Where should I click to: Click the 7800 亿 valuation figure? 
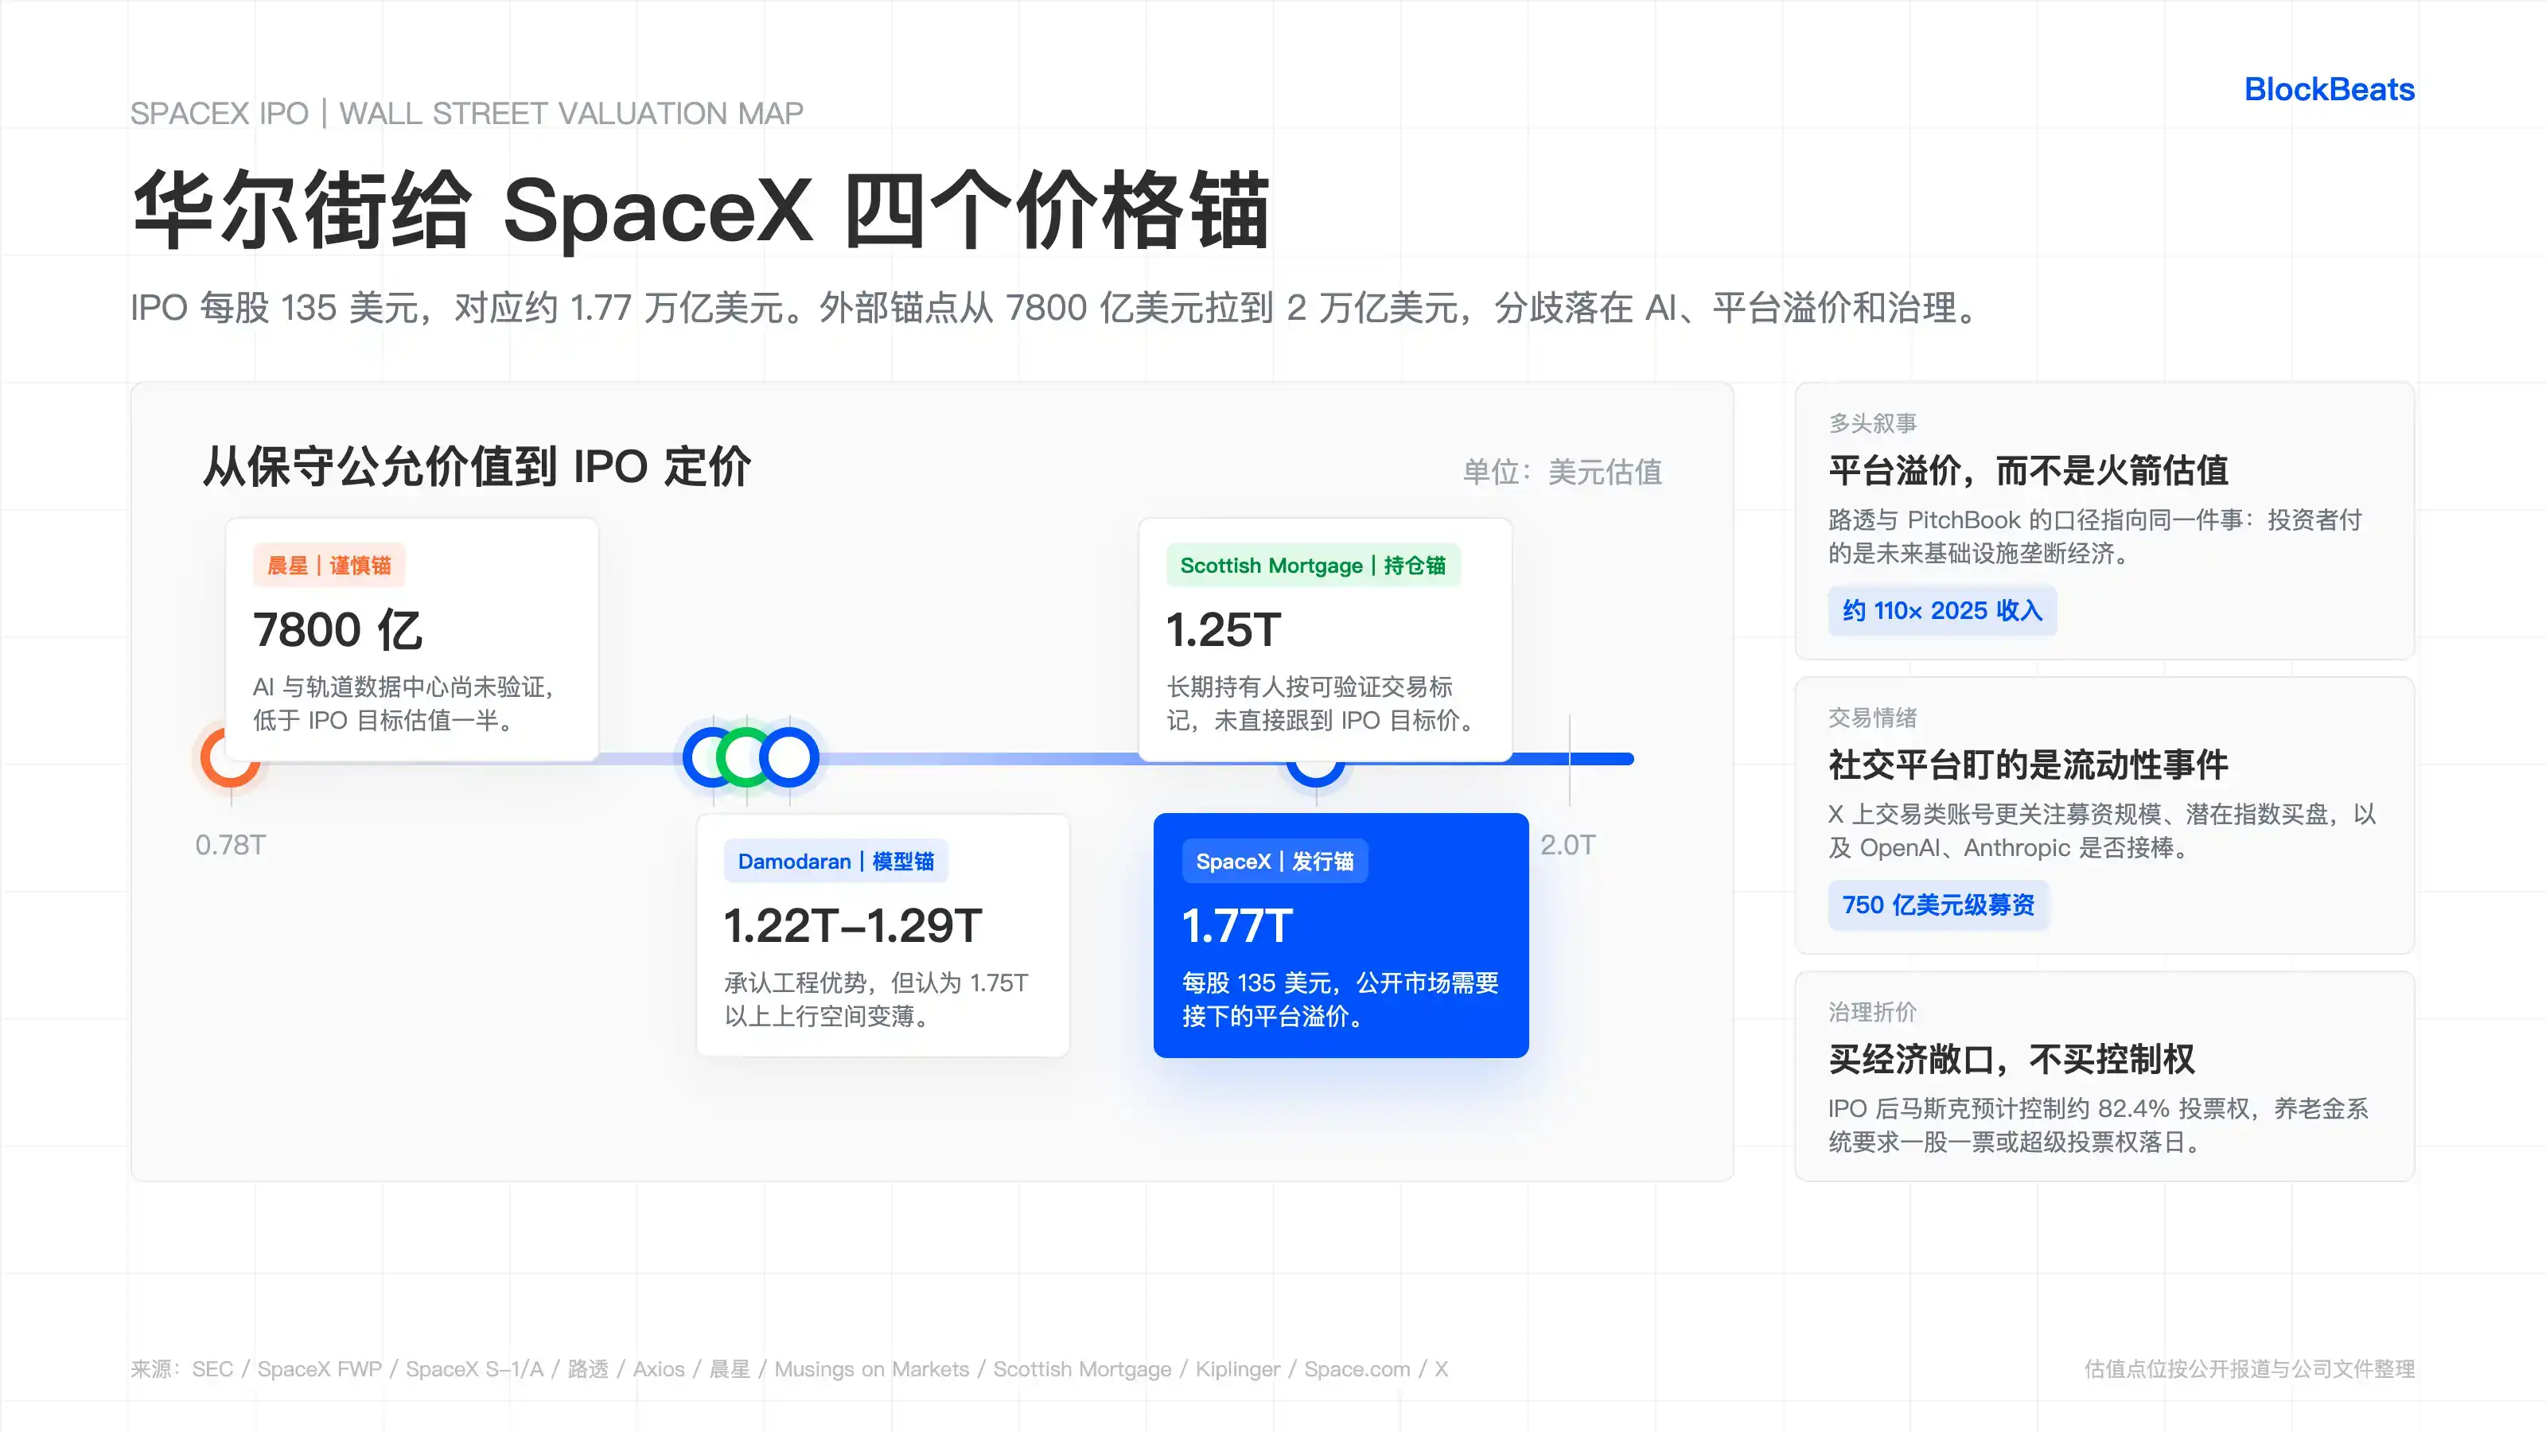point(338,629)
